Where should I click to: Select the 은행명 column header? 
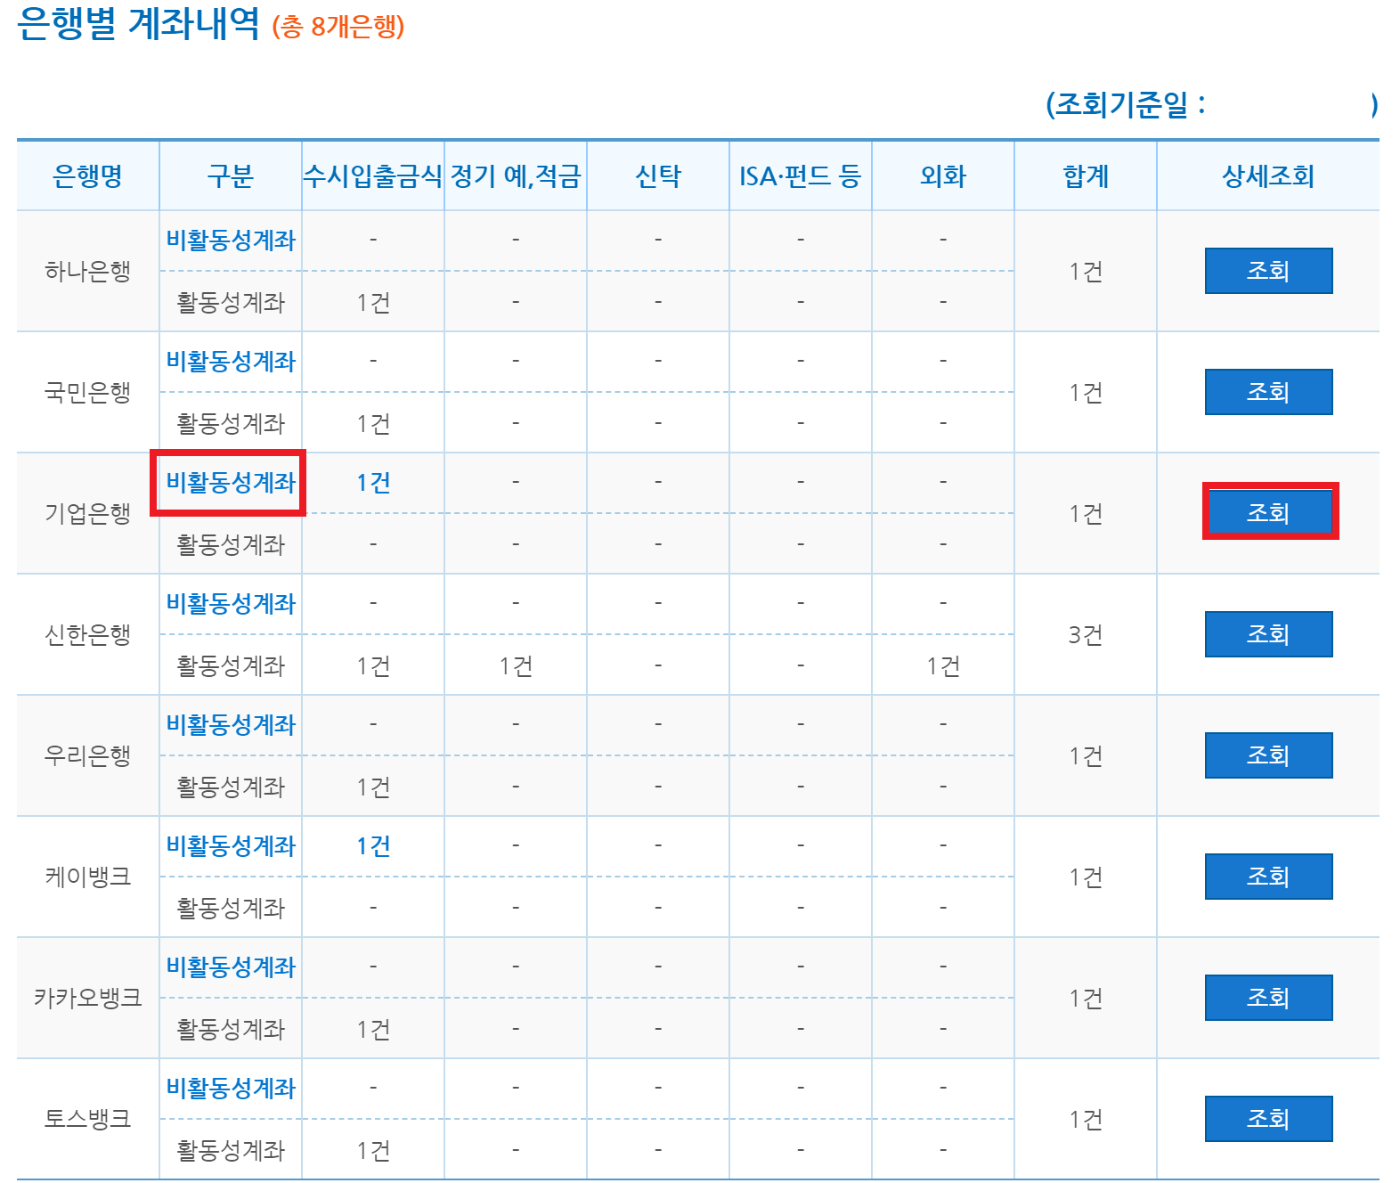(x=88, y=176)
